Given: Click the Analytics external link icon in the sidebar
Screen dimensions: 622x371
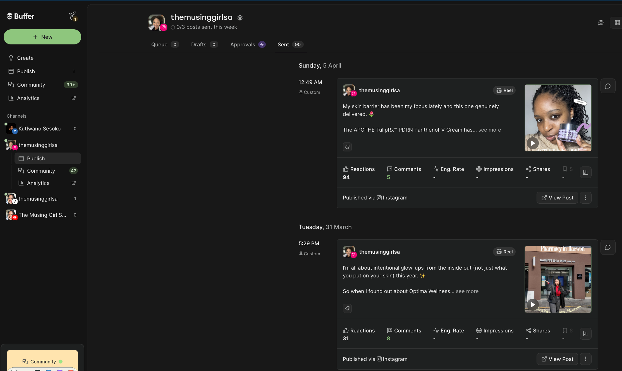Looking at the screenshot, I should (x=73, y=98).
